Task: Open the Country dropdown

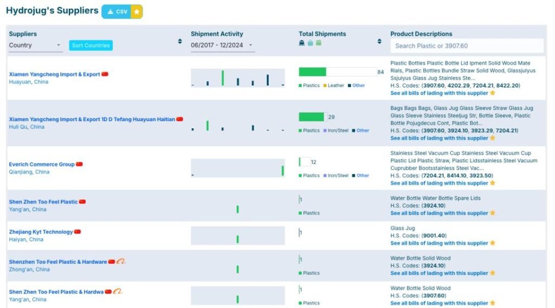Action: pos(35,45)
